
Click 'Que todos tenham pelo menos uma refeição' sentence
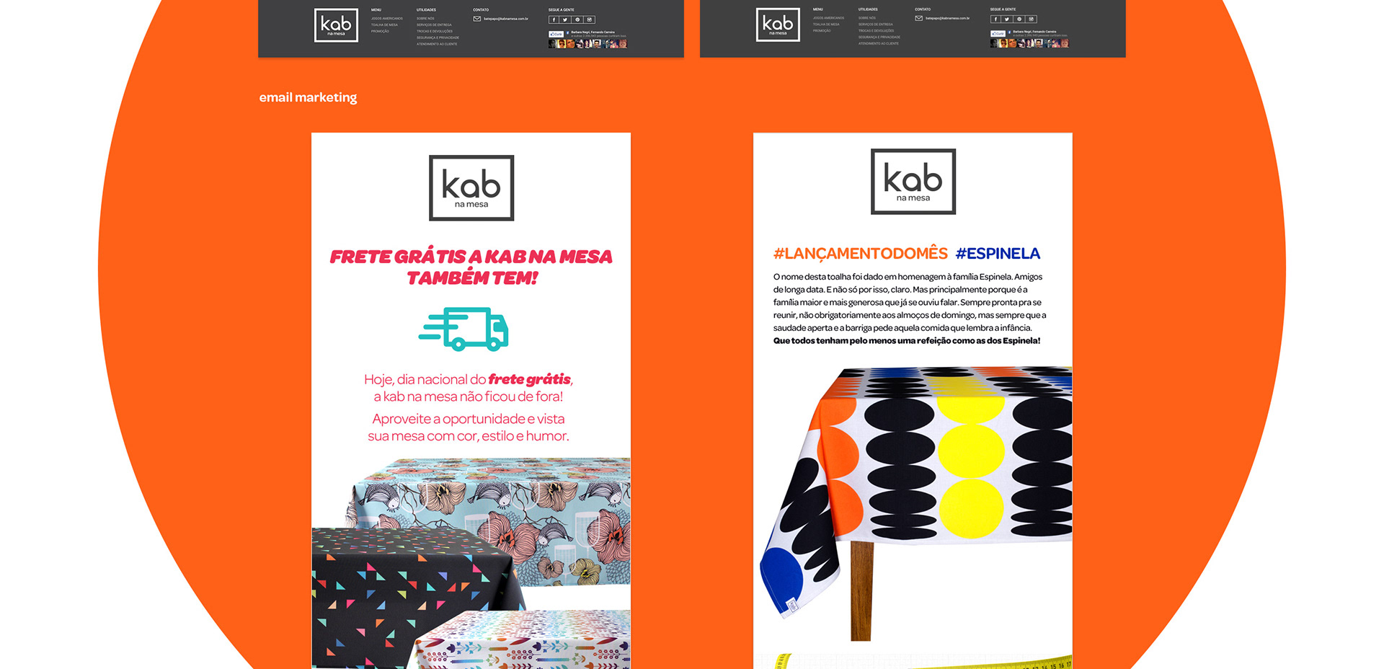coord(906,341)
